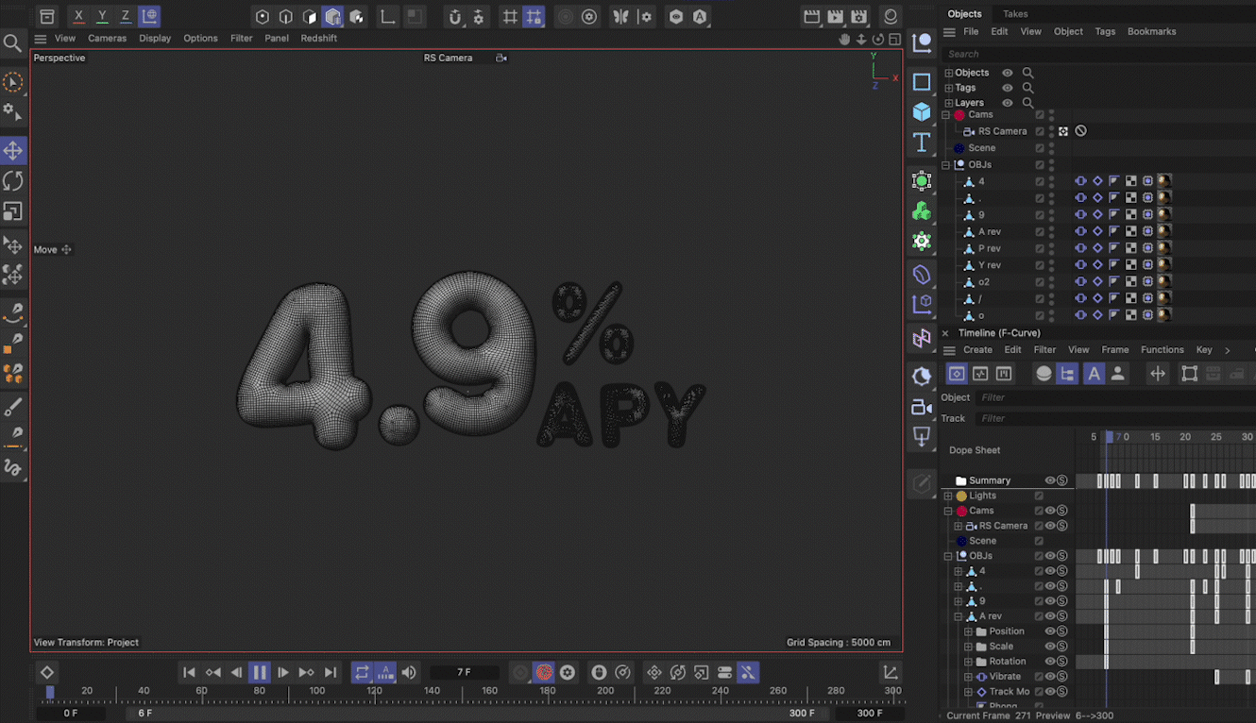Open the viewport hamburger menu icon

tap(41, 39)
